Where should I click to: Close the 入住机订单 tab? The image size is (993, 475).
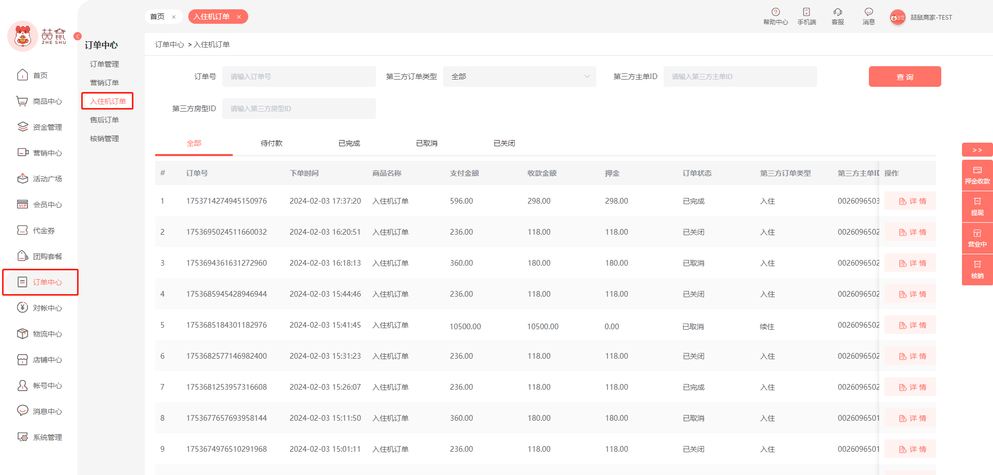[x=239, y=17]
